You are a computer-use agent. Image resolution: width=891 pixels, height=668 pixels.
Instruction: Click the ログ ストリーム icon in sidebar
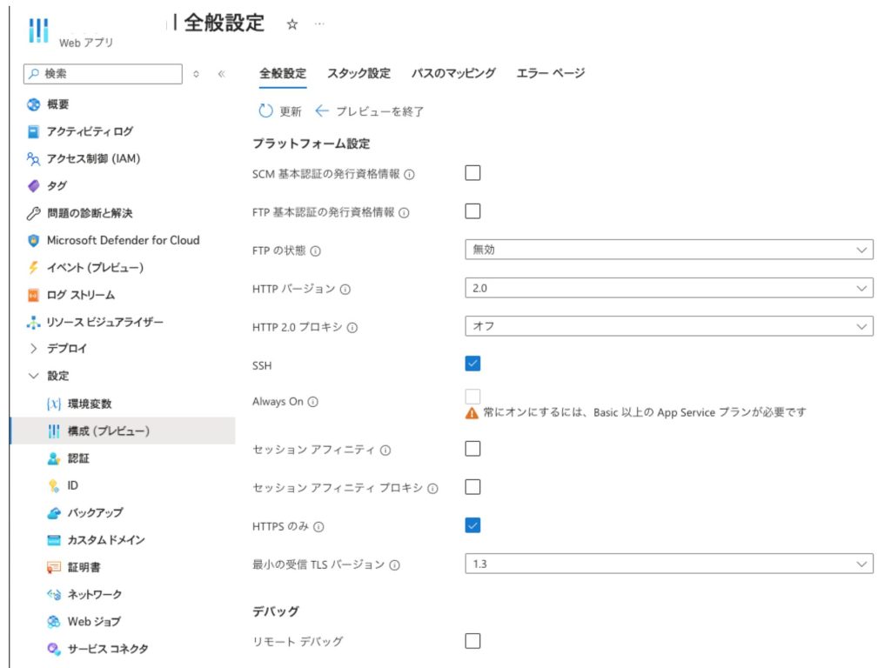click(34, 296)
